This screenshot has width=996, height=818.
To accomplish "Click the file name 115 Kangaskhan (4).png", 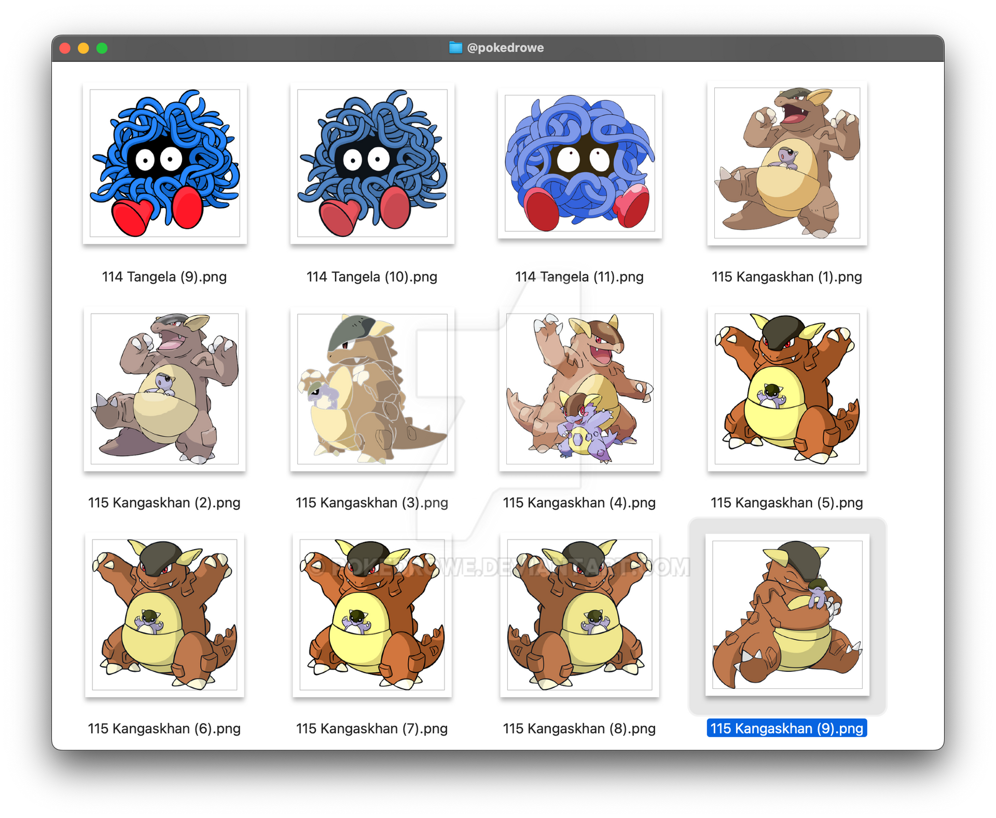I will pyautogui.click(x=579, y=503).
